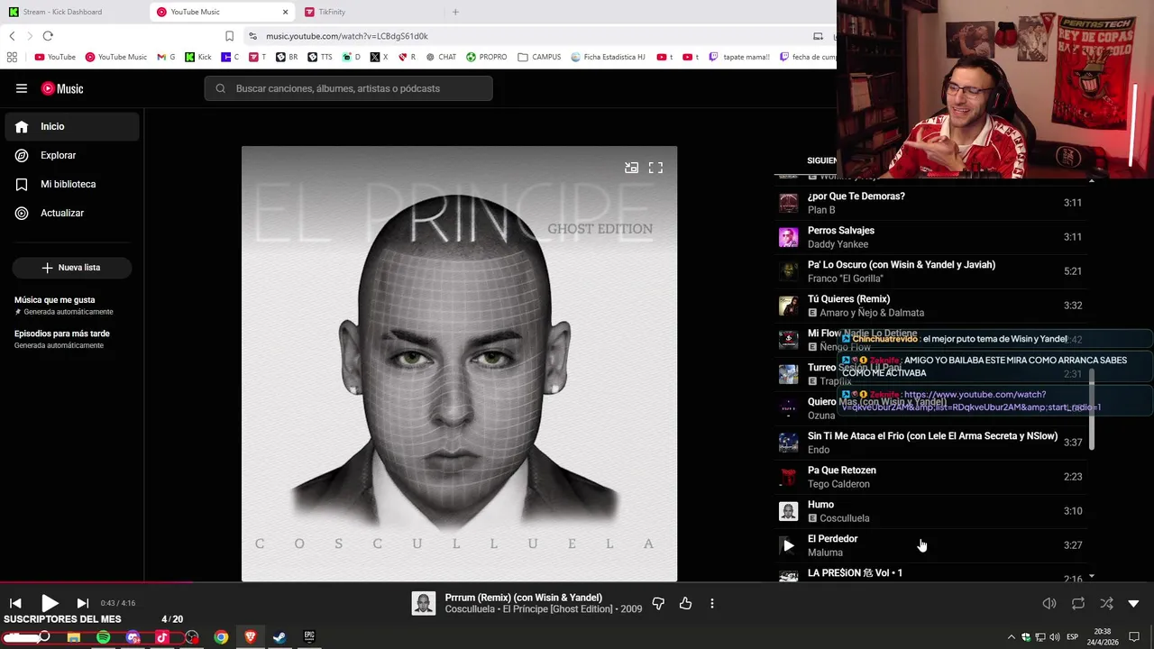Select Pa Que Retozen by Tego Calderon
The image size is (1154, 649).
pos(933,477)
